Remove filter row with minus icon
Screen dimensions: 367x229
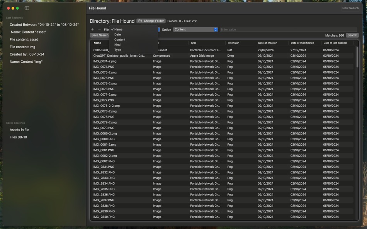99,29
